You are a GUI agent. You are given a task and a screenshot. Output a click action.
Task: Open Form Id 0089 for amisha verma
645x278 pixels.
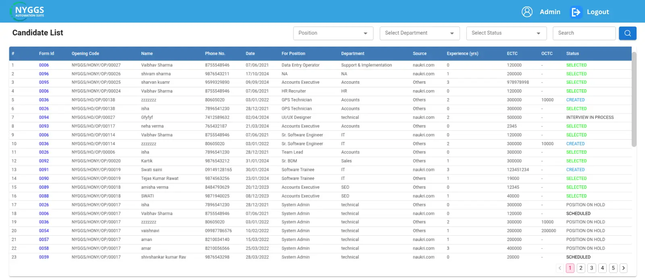pos(44,187)
